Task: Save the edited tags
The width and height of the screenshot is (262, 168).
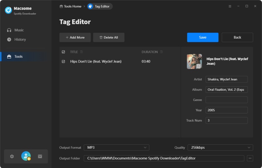Action: tap(203, 37)
